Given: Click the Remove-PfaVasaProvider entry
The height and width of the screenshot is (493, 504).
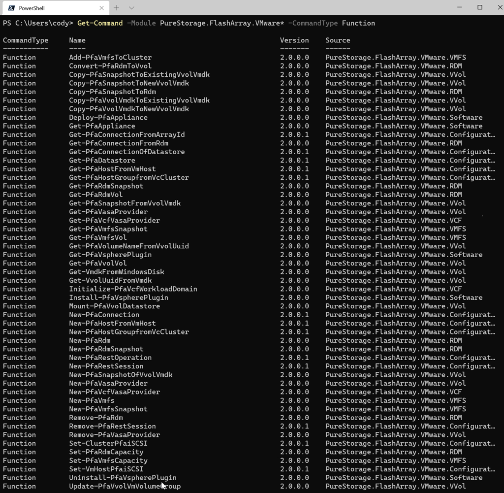Looking at the screenshot, I should tap(114, 435).
